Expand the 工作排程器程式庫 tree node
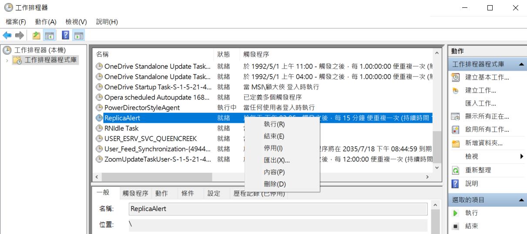This screenshot has width=527, height=234. click(7, 60)
